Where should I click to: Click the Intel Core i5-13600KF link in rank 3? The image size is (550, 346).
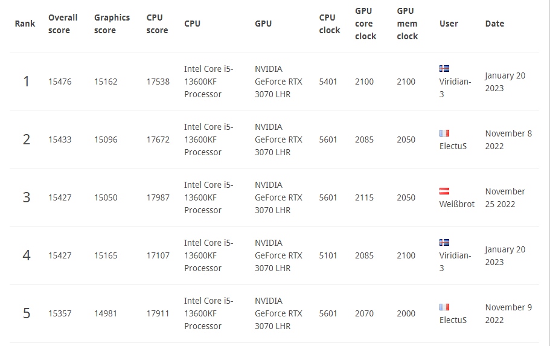(x=209, y=197)
